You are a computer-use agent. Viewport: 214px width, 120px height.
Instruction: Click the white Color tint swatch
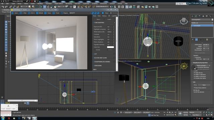click(x=110, y=47)
